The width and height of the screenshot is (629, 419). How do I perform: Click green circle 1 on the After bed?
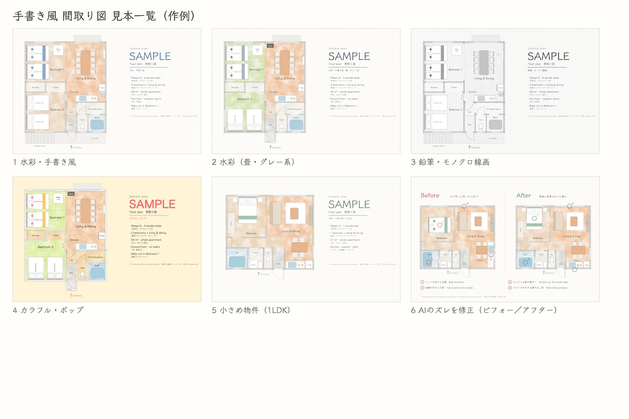pyautogui.click(x=534, y=218)
